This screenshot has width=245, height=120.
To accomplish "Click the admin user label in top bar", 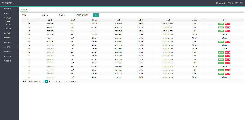I will (x=221, y=3).
